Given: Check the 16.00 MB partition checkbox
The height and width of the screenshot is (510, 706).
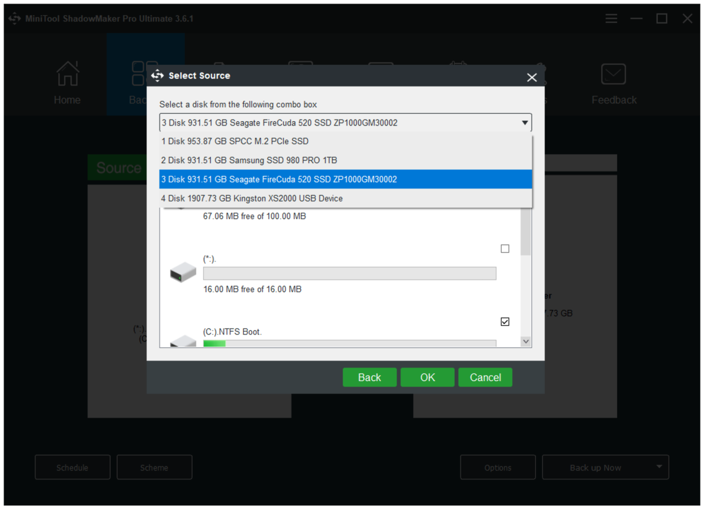Looking at the screenshot, I should [x=505, y=249].
